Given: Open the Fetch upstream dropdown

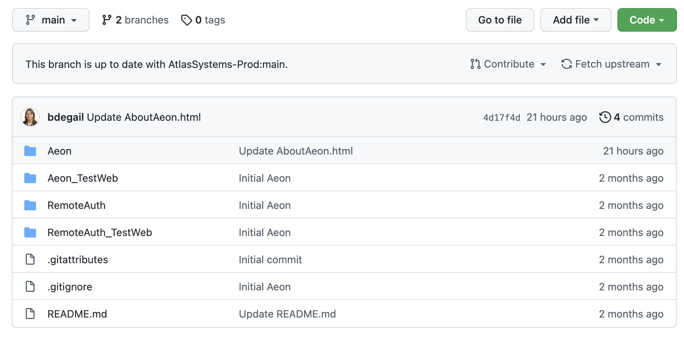Looking at the screenshot, I should 612,64.
